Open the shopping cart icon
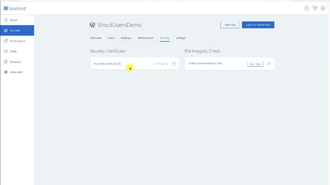 coord(315,8)
